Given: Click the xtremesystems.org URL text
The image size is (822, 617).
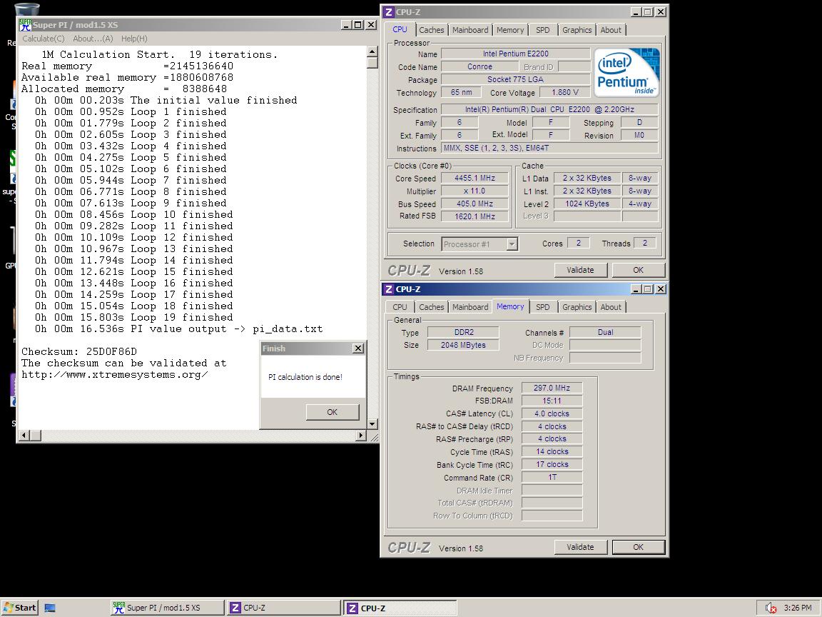Looking at the screenshot, I should pos(115,375).
